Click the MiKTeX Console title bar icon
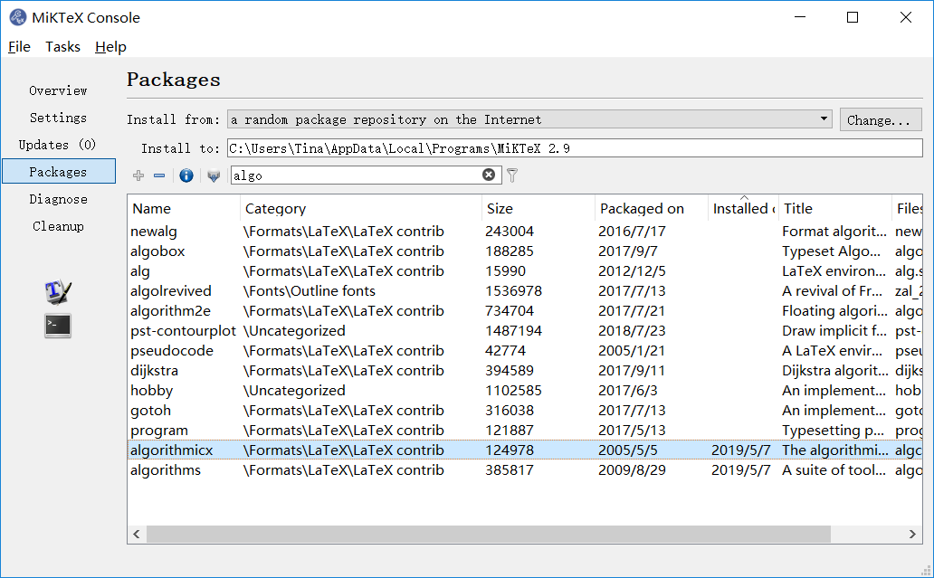934x578 pixels. click(x=18, y=17)
